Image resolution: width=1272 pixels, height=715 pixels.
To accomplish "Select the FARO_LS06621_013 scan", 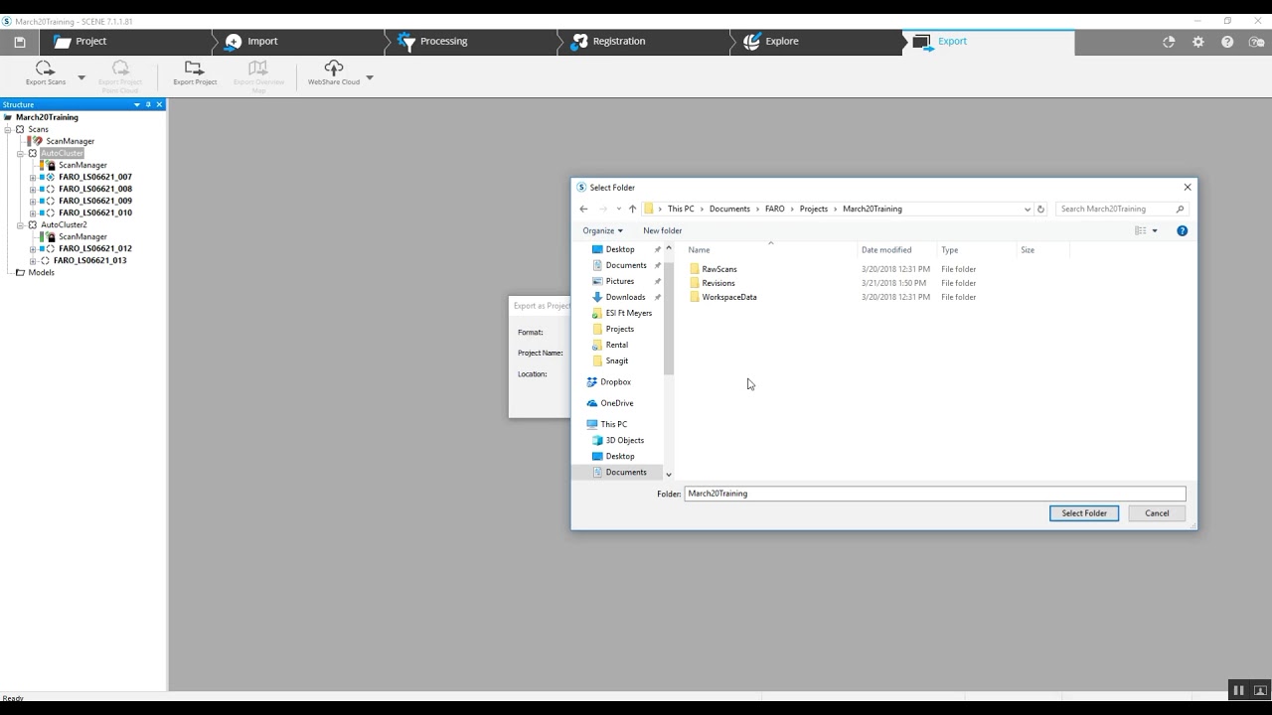I will [89, 260].
